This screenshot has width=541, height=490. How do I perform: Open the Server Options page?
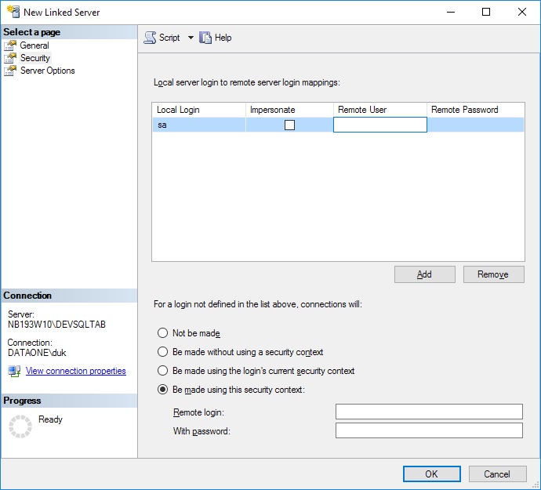coord(47,71)
